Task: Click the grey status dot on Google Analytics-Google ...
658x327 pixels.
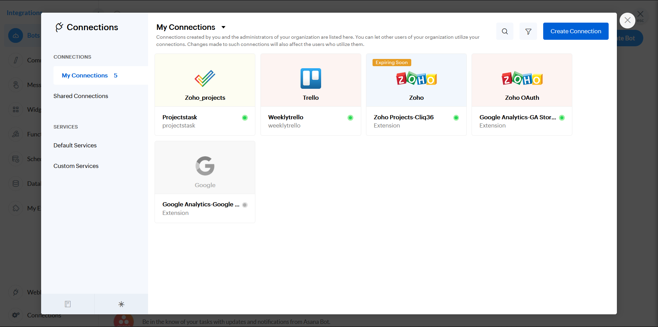Action: (245, 205)
